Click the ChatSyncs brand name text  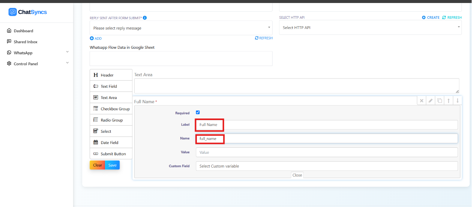click(33, 12)
